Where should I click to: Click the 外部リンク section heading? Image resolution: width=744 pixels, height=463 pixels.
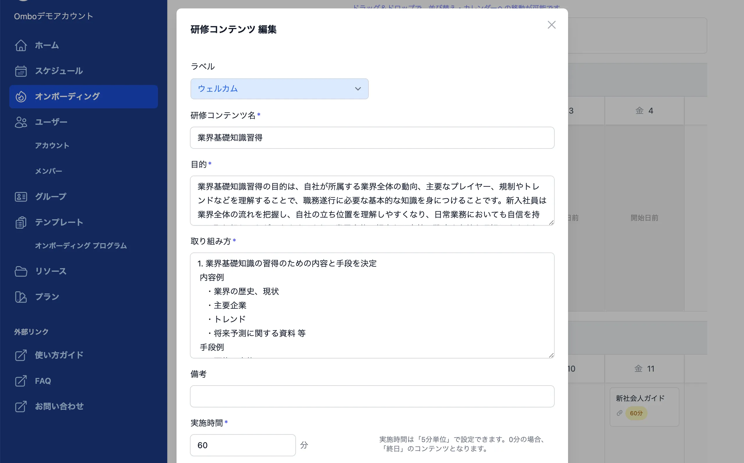click(31, 332)
